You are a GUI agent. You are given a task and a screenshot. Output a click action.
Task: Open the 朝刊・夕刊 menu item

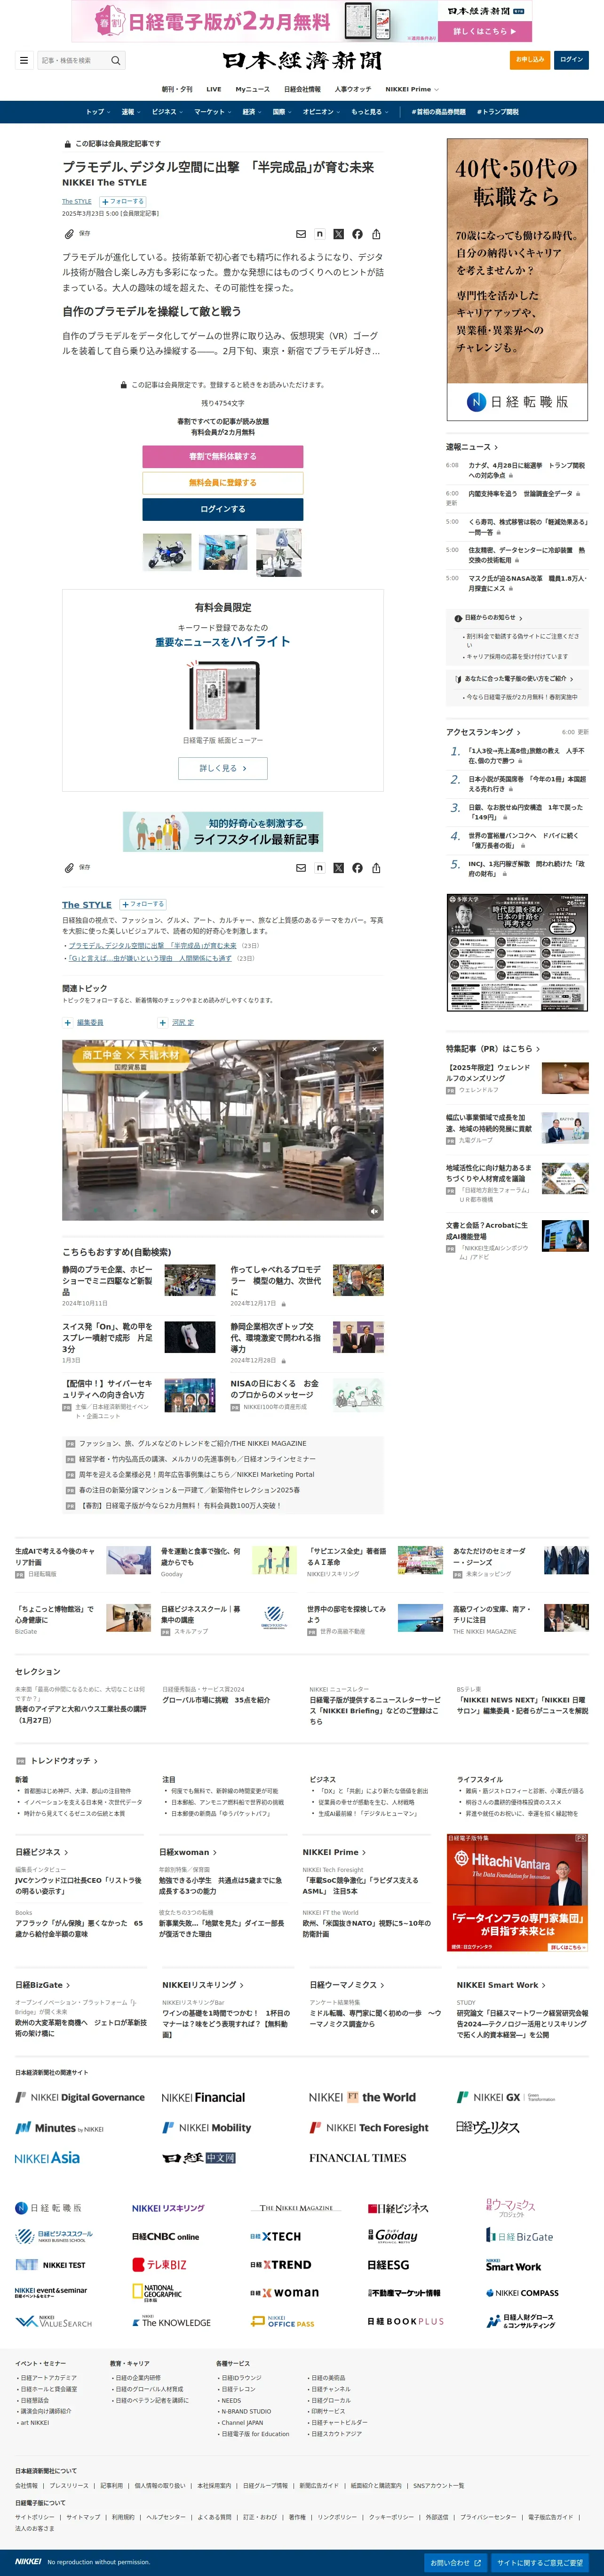point(177,89)
